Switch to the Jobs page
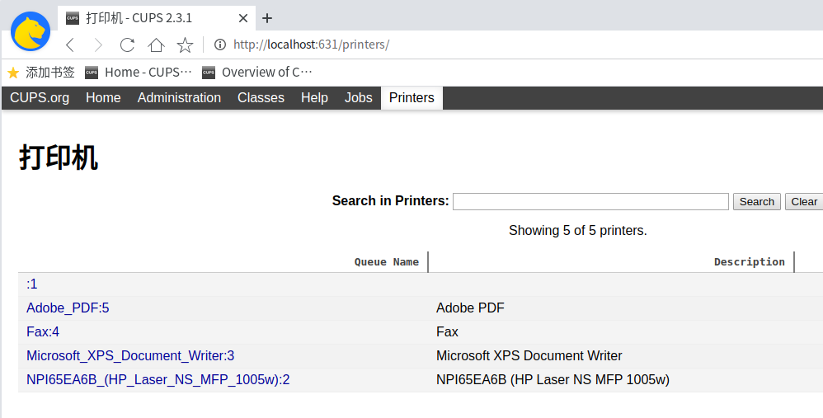Viewport: 823px width, 418px height. (358, 98)
